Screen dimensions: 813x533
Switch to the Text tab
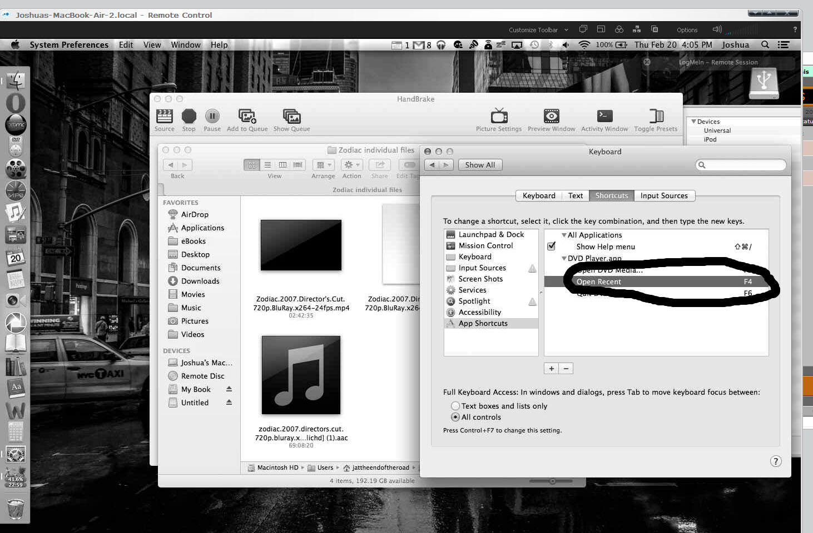[x=576, y=195]
